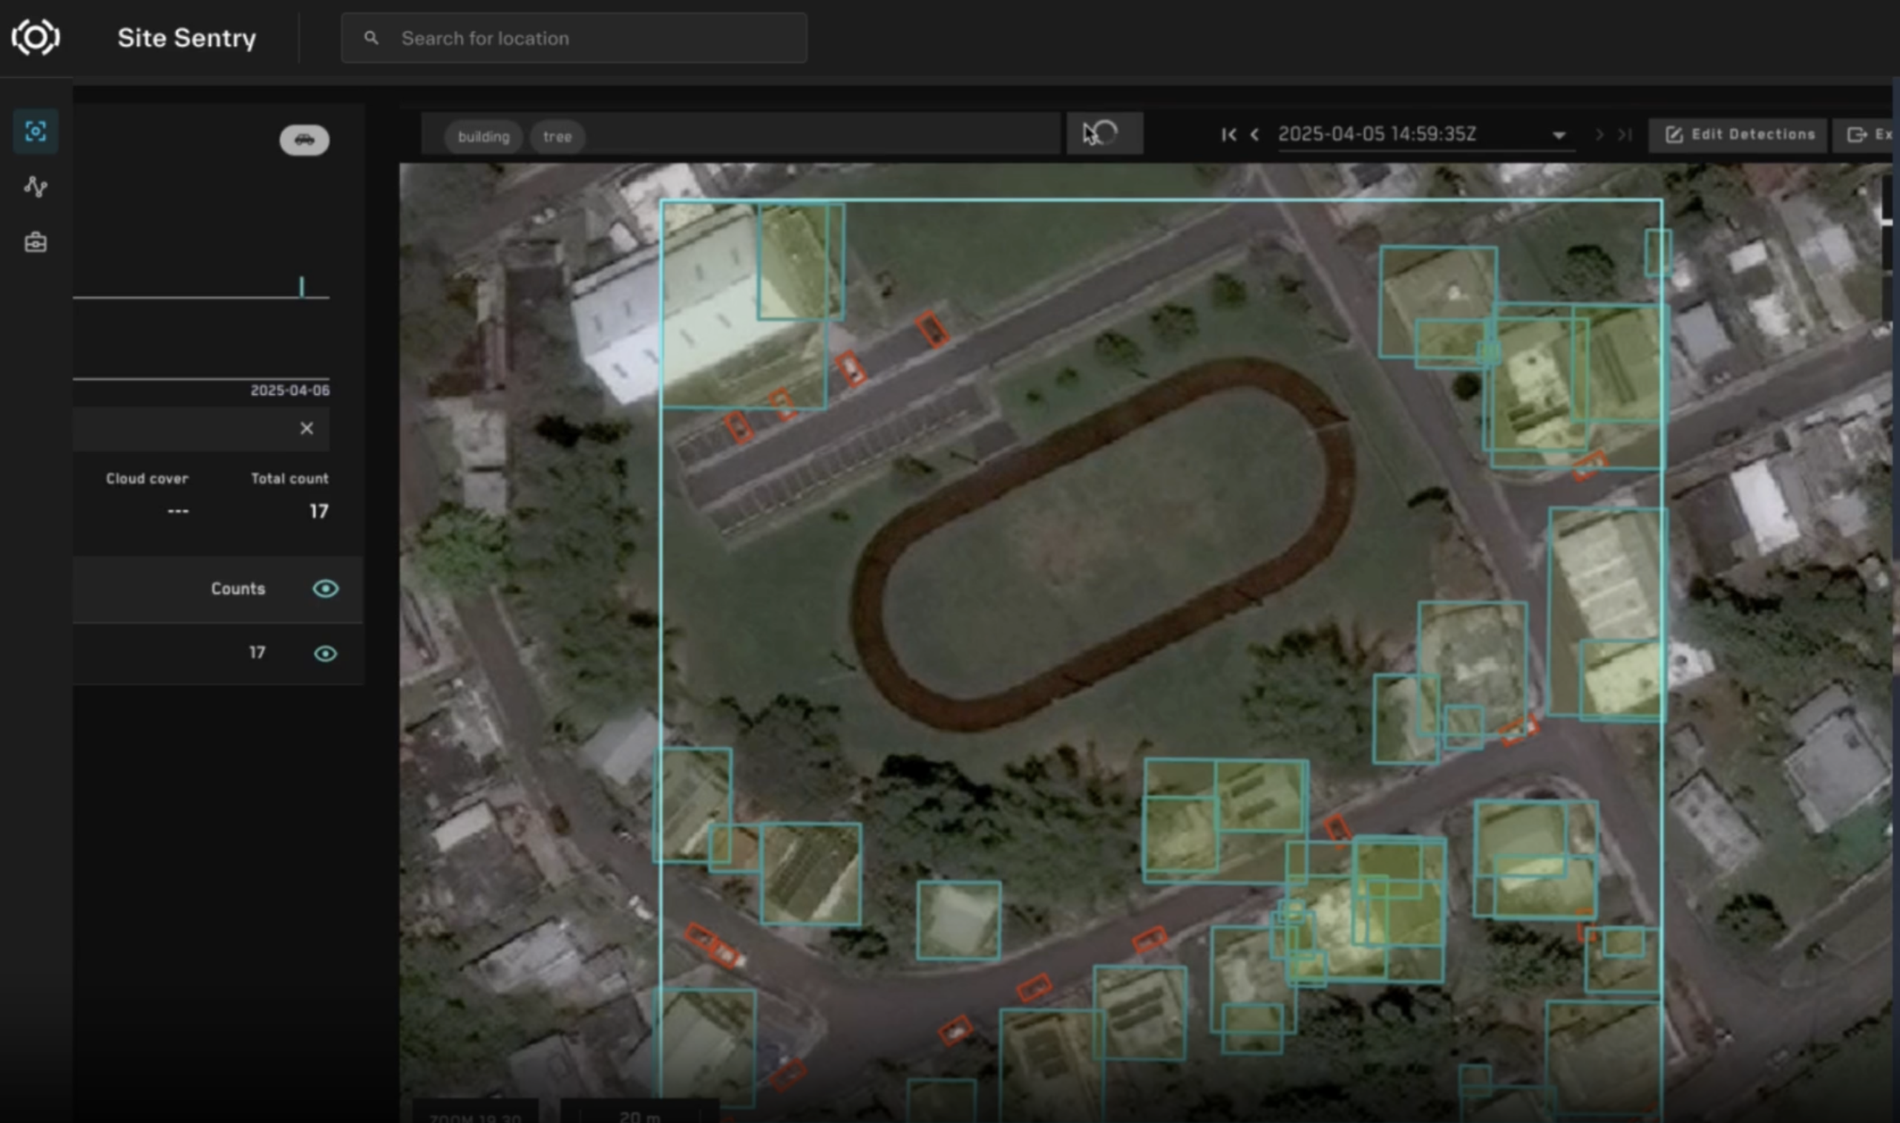Toggle the vehicle class chip

click(304, 140)
